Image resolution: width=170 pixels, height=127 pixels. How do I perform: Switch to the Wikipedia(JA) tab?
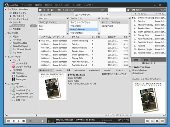pyautogui.click(x=80, y=70)
